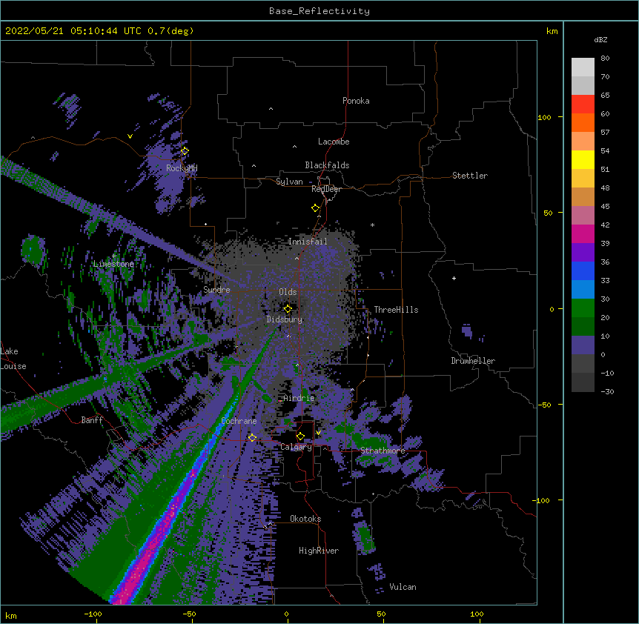Click the 2022/05/21 05:10:44 UTC timestamp
Screen dimensions: 639x624
99,31
